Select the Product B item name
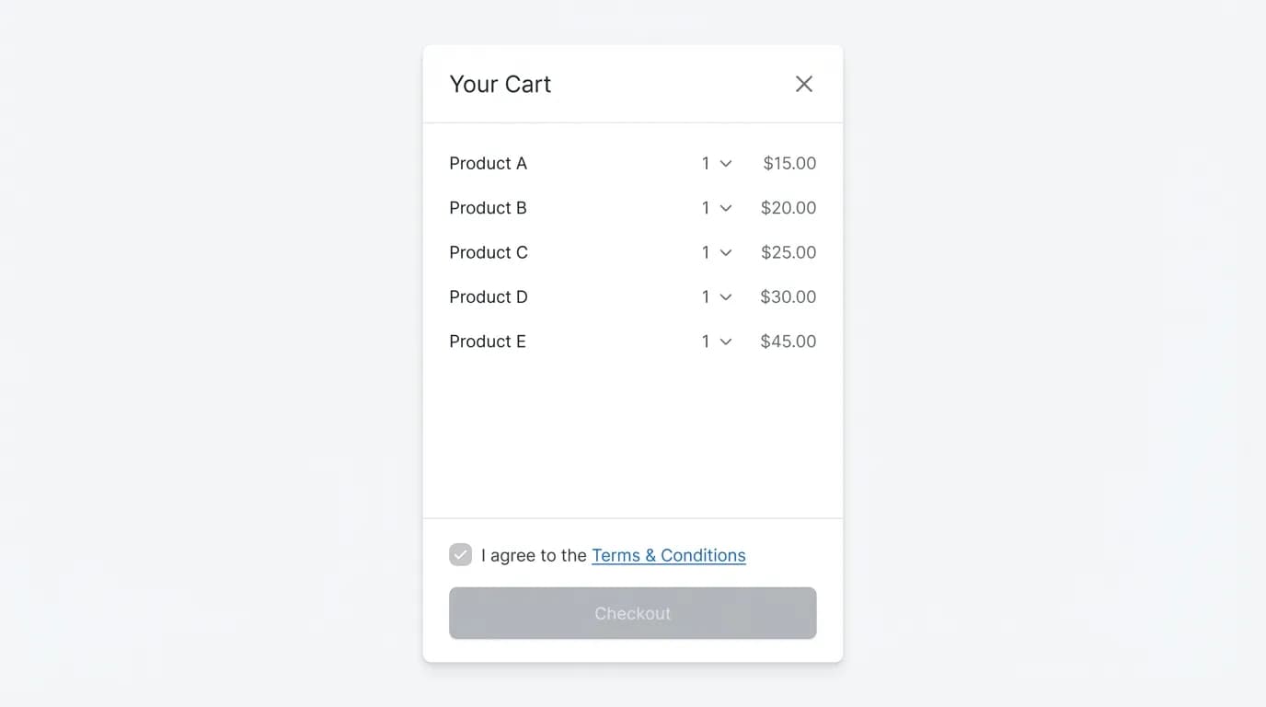The height and width of the screenshot is (707, 1266). click(488, 208)
